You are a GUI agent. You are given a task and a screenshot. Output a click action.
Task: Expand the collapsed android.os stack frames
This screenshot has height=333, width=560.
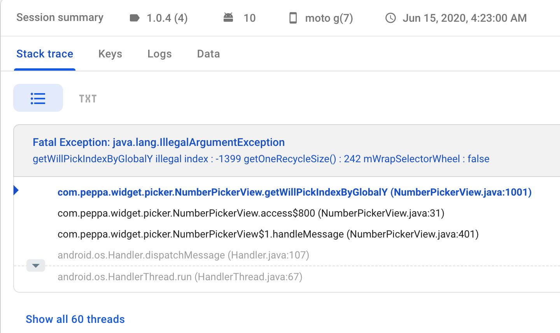click(35, 265)
